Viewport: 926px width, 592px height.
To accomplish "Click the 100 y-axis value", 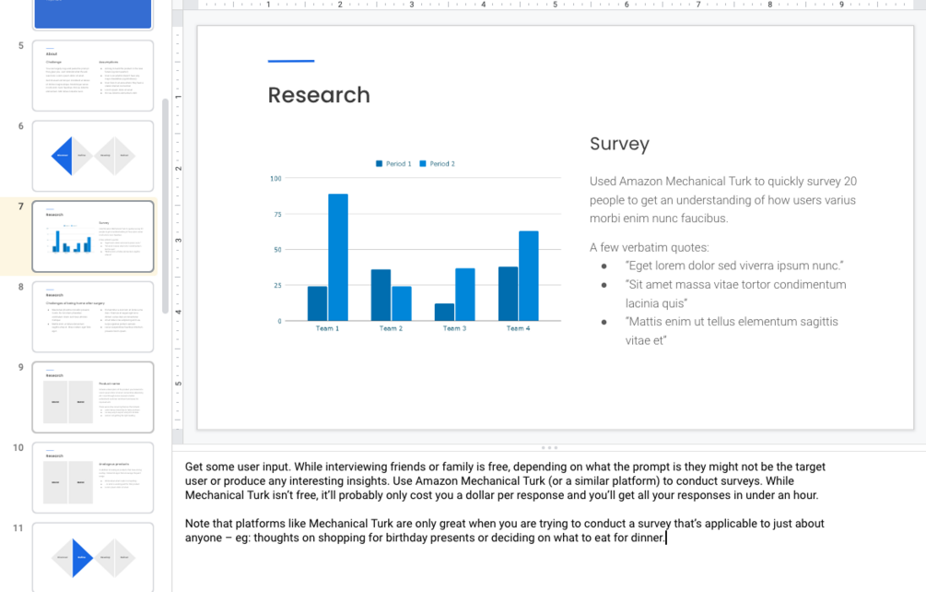I will [275, 178].
